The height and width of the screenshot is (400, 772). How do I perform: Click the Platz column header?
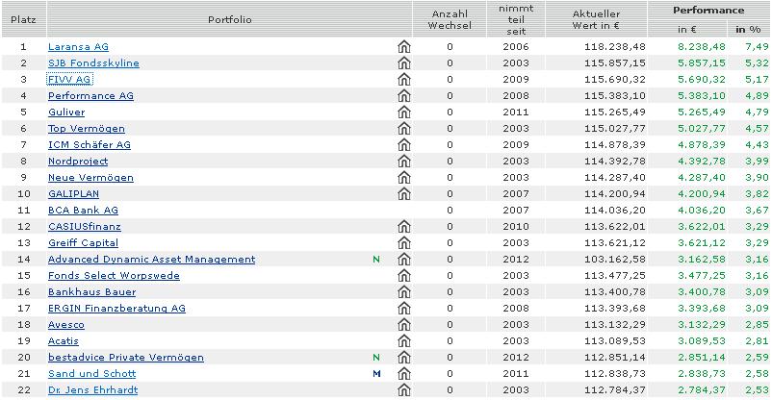[23, 20]
